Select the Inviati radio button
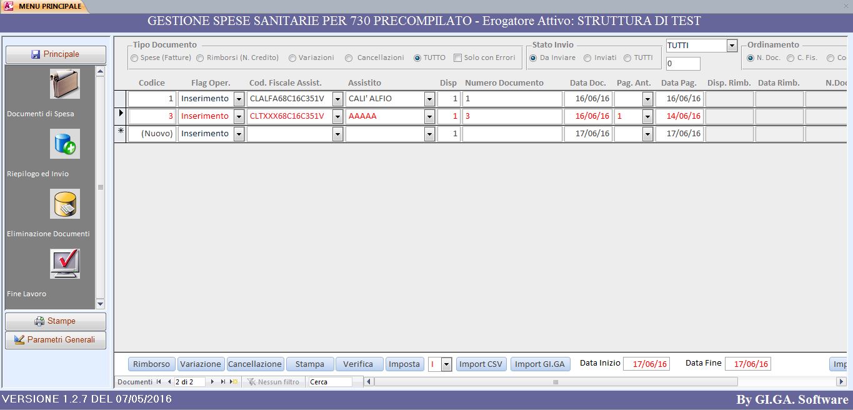The image size is (853, 410). click(x=587, y=58)
